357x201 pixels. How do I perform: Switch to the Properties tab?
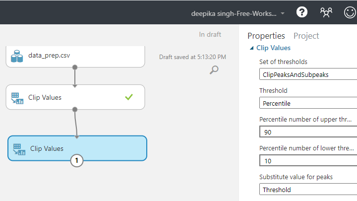click(266, 36)
